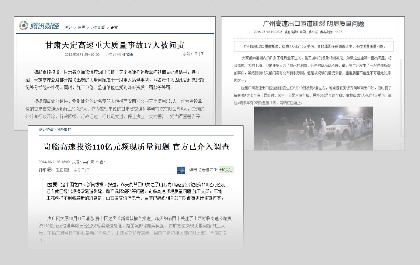Select 正文 breadcrumb item
The height and width of the screenshot is (265, 420).
click(114, 27)
